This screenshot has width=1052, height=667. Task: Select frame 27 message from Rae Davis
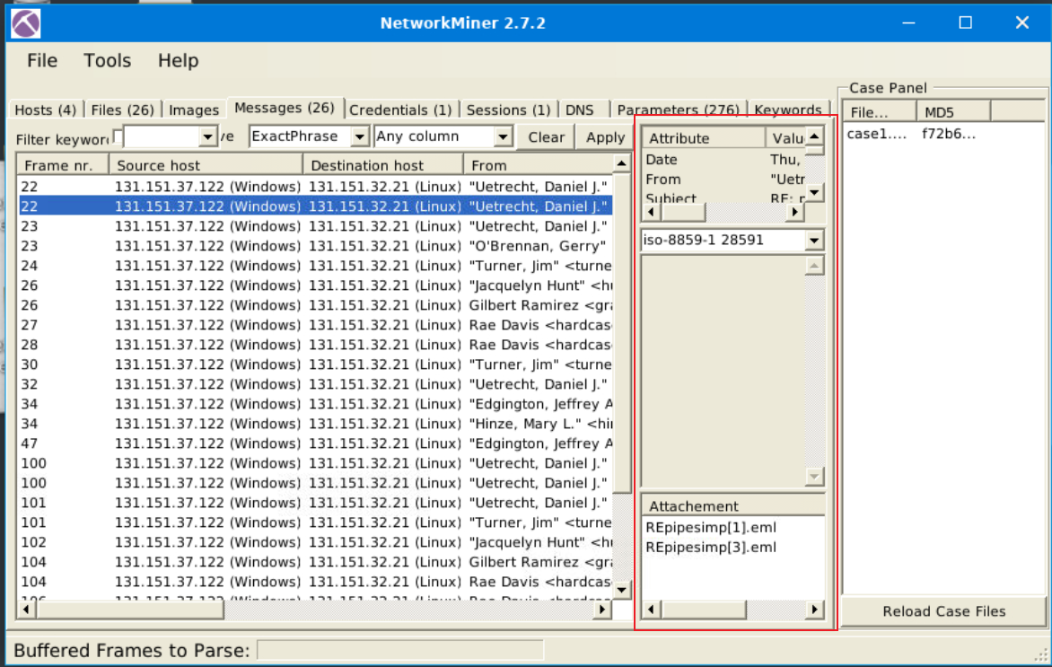click(315, 325)
